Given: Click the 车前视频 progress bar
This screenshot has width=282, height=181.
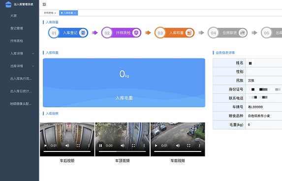Looking at the screenshot, I should tap(178, 151).
